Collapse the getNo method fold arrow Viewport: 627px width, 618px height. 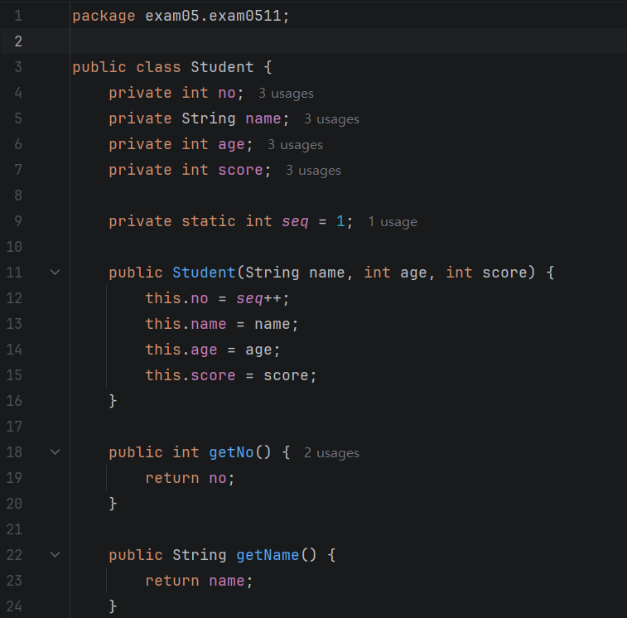pos(55,452)
